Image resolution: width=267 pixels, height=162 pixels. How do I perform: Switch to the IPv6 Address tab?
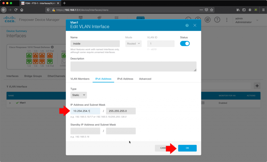125,79
